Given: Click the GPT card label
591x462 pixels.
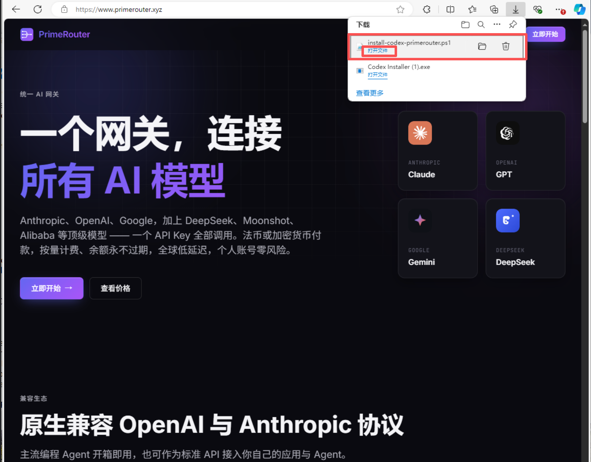Looking at the screenshot, I should point(504,175).
